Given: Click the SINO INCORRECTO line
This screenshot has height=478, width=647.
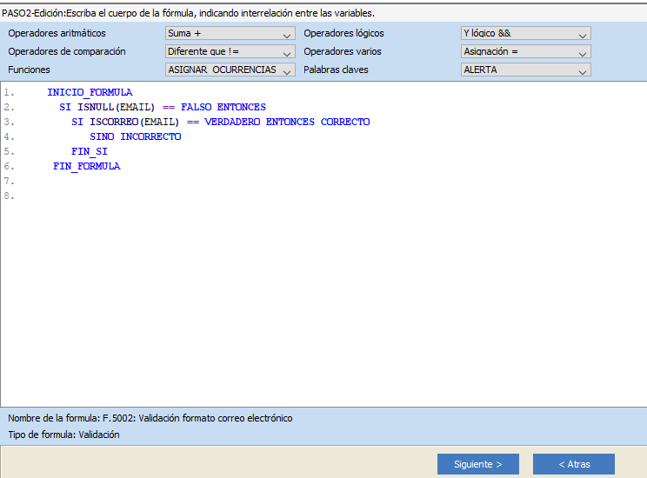Looking at the screenshot, I should [135, 136].
